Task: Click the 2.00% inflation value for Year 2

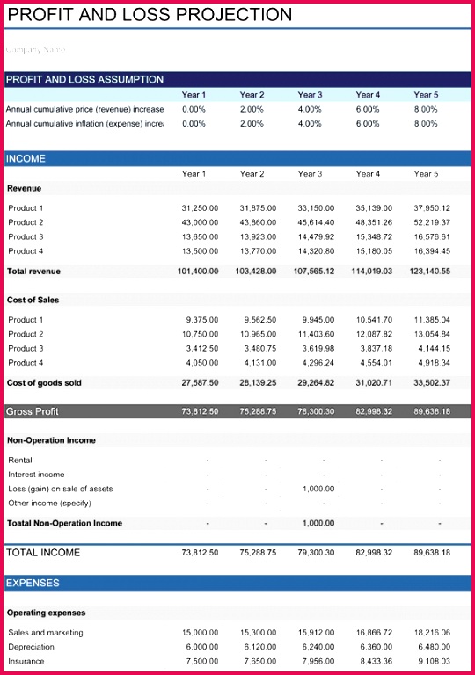Action: (x=252, y=124)
